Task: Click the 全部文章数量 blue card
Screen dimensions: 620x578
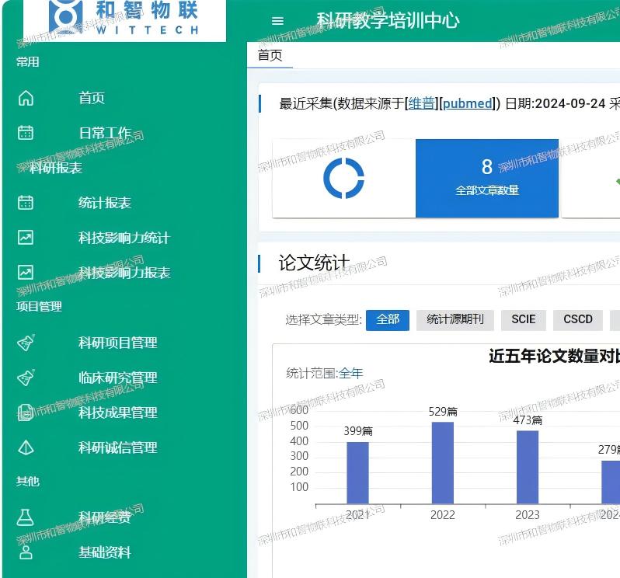Action: click(x=486, y=178)
